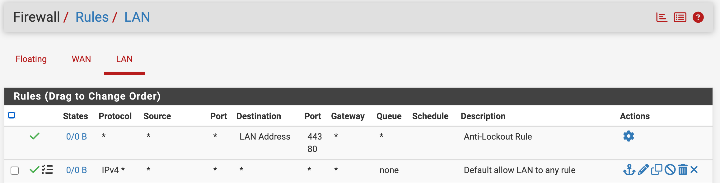Click the advanced options list icon on IPv4 rule
Viewport: 720px width, 183px height.
[x=47, y=170]
